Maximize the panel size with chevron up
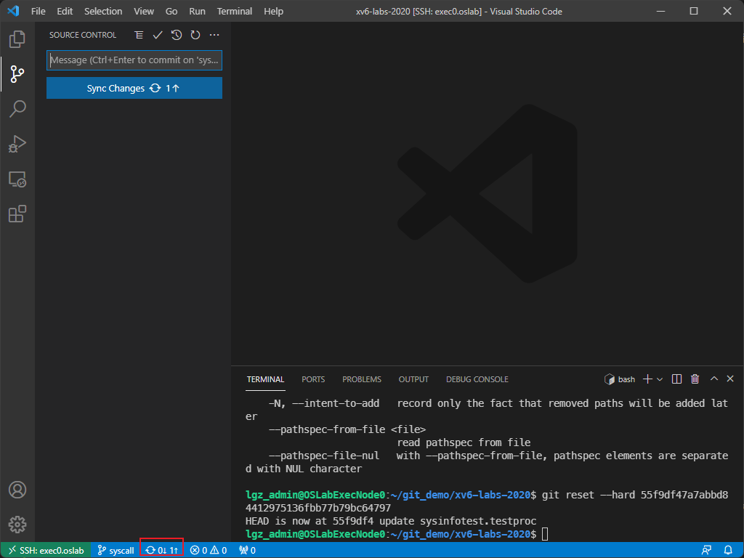The image size is (744, 558). pos(713,379)
